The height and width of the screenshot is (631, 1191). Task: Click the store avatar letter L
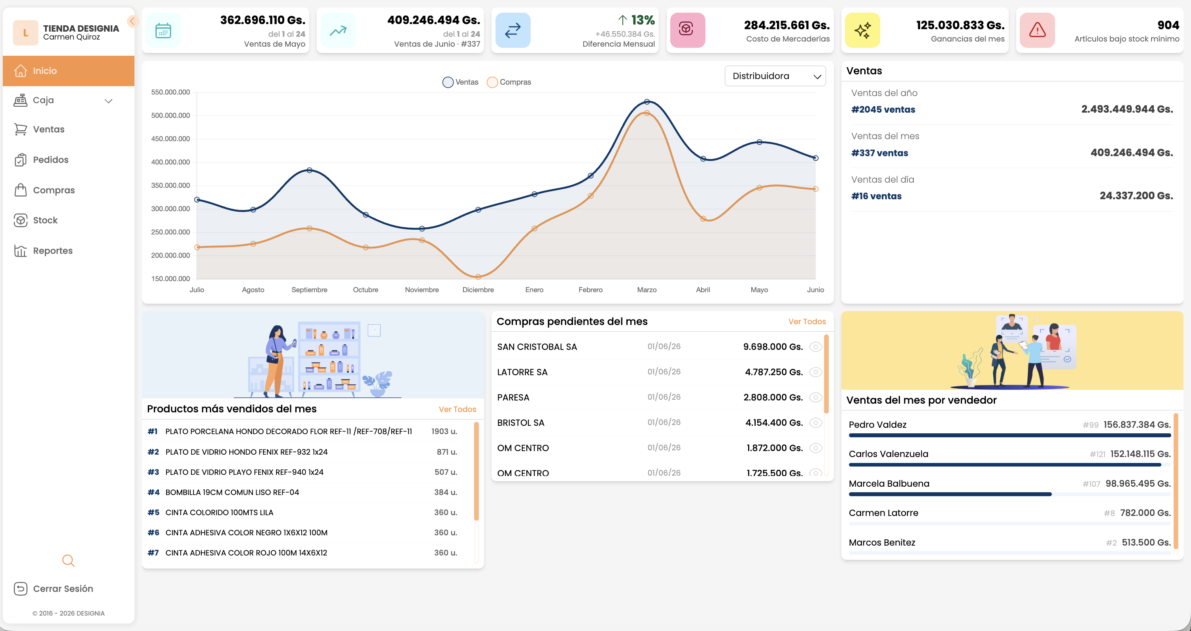point(25,33)
